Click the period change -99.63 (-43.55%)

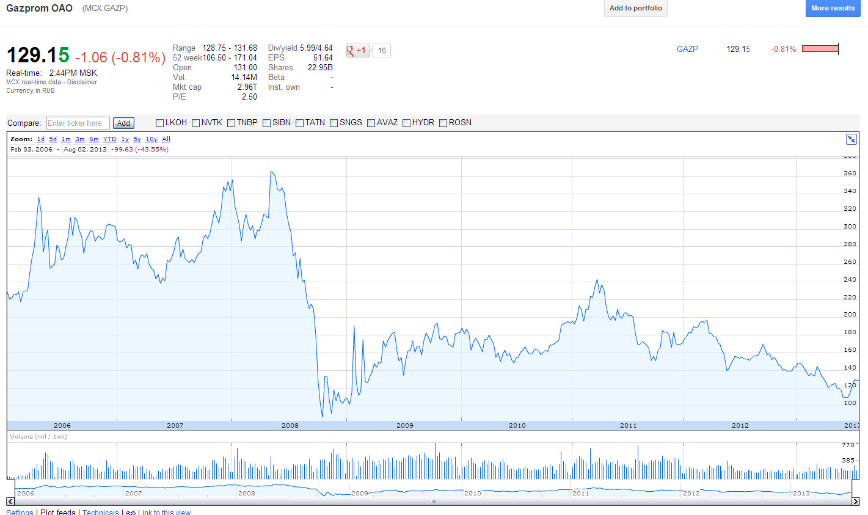[x=140, y=149]
